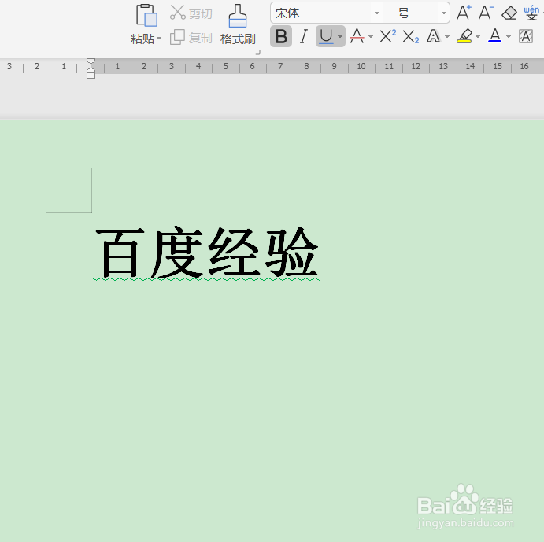
Task: Increase font size with A+ icon
Action: tap(464, 13)
